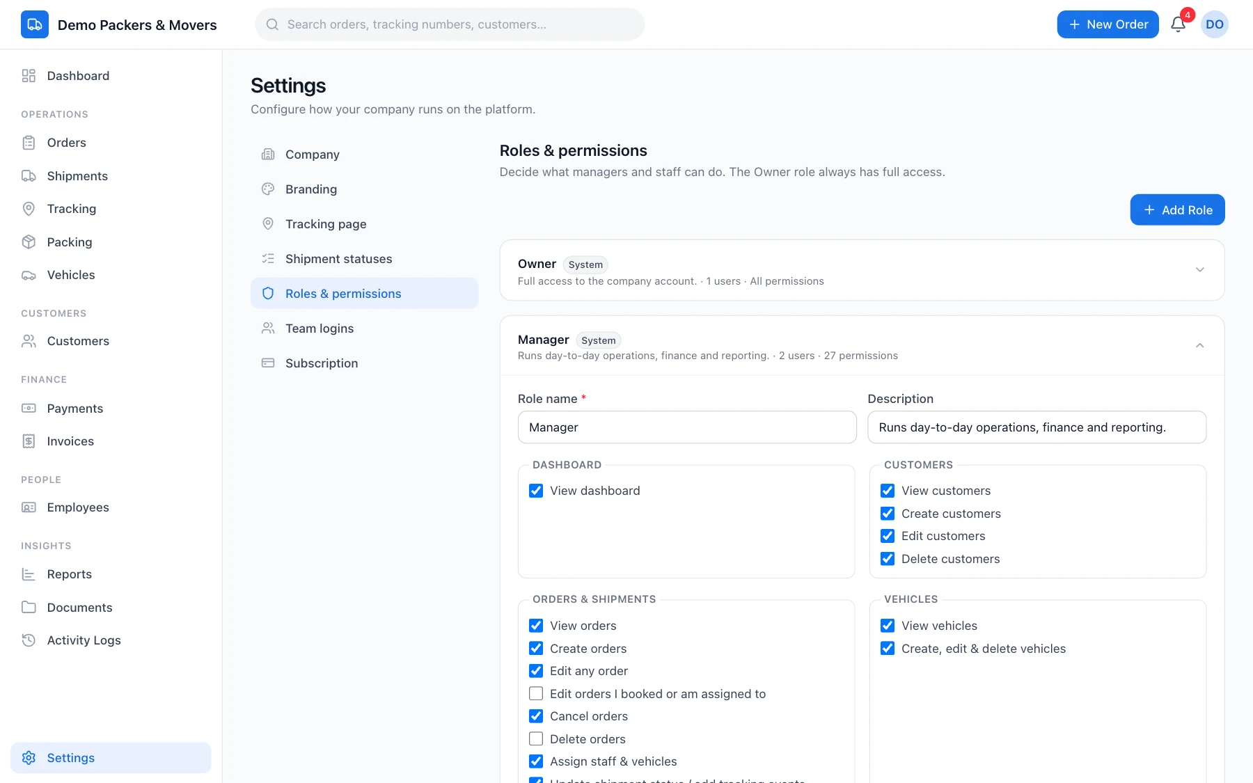Switch to the Subscription settings tab
This screenshot has width=1253, height=783.
click(365, 363)
